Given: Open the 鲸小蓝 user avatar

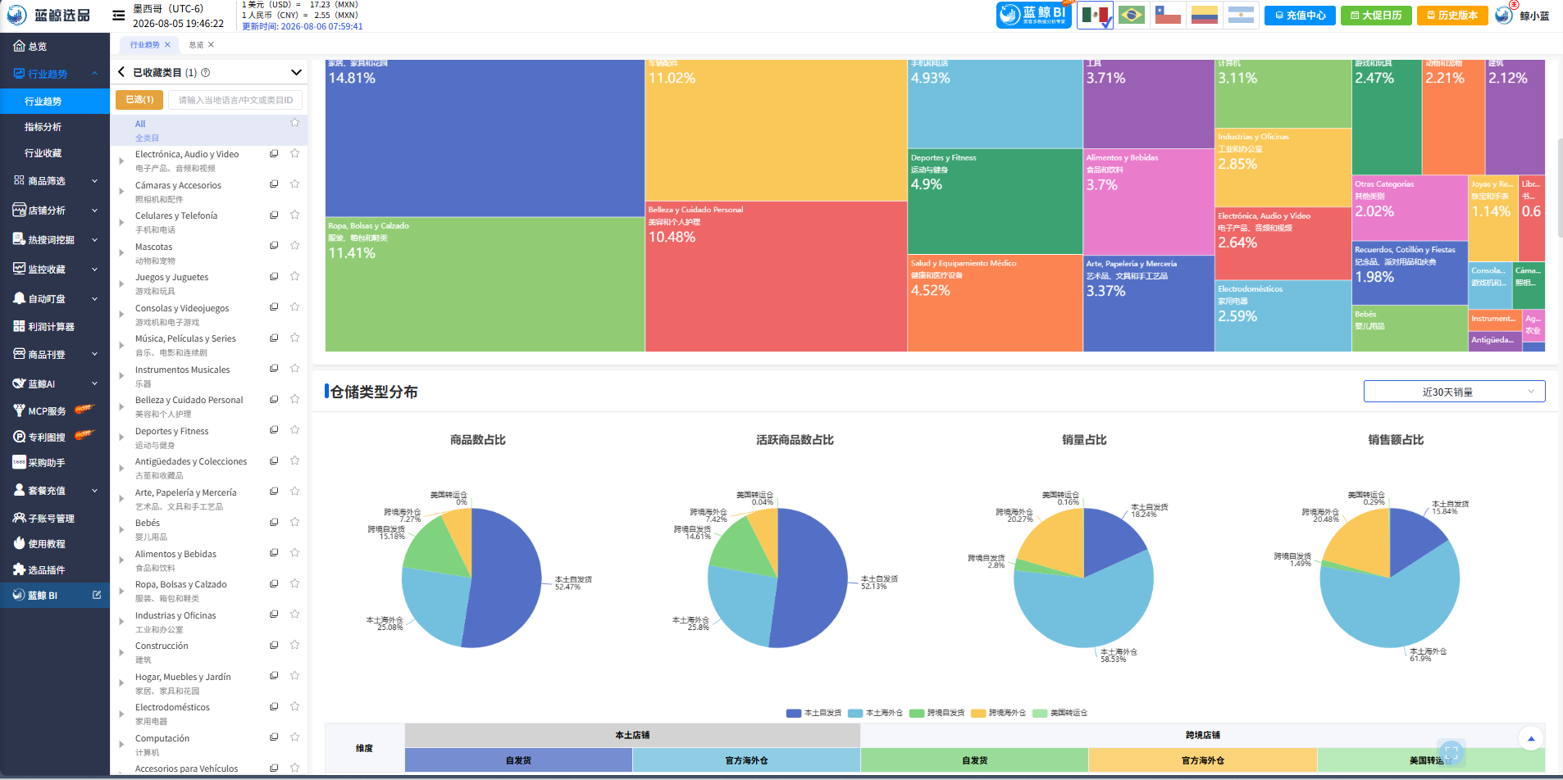Looking at the screenshot, I should click(1503, 15).
